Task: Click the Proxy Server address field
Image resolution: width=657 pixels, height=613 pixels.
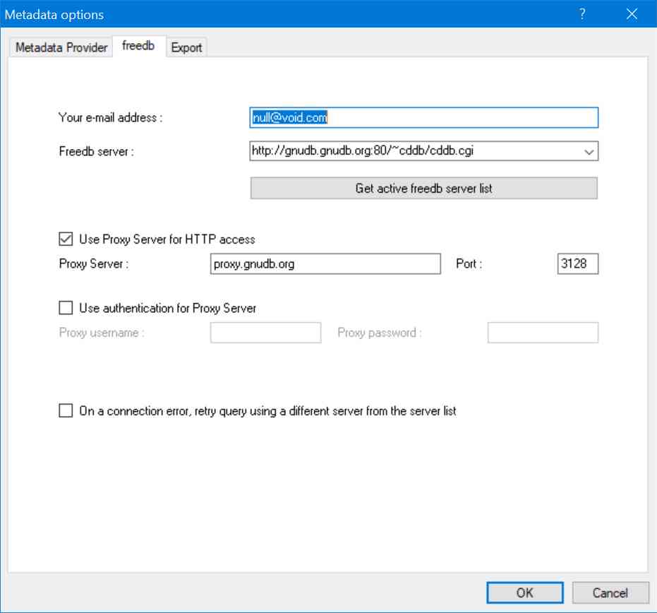Action: pos(325,264)
